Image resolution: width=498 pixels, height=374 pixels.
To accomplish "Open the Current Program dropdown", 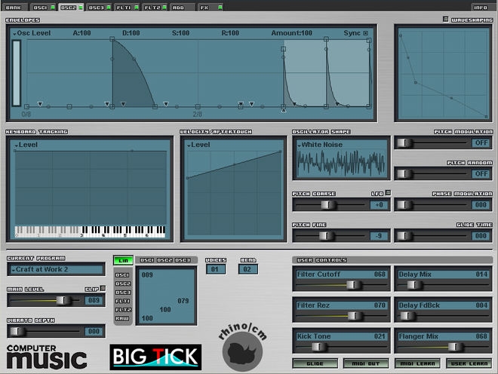I will tap(57, 269).
